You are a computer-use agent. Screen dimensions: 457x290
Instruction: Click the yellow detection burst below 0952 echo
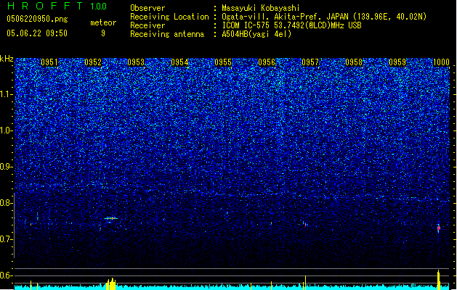110,284
